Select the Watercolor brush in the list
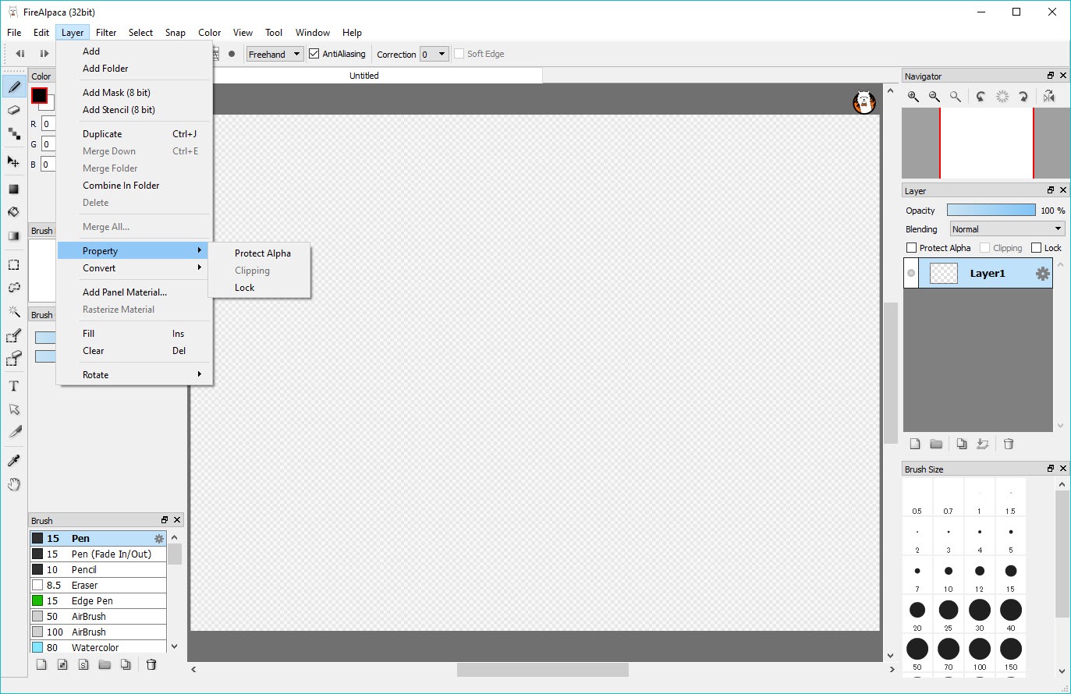Screen dimensions: 1071x694 pos(95,647)
